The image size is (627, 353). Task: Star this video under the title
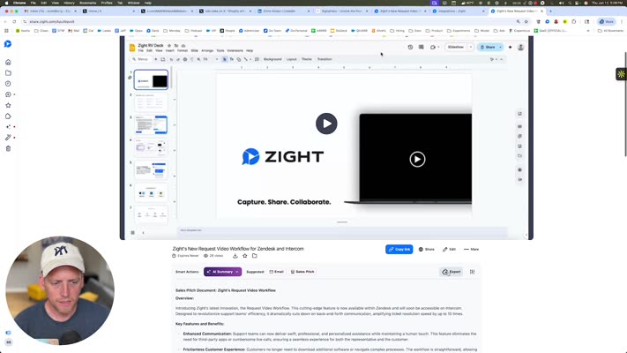tap(245, 256)
